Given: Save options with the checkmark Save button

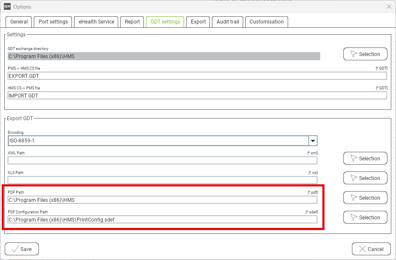Looking at the screenshot, I should click(22, 249).
